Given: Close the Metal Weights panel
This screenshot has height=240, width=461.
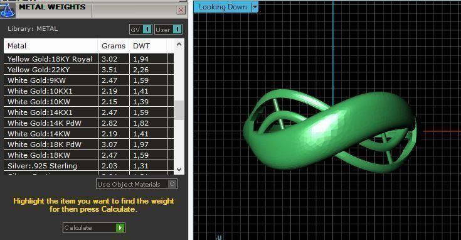Looking at the screenshot, I should pyautogui.click(x=181, y=10).
